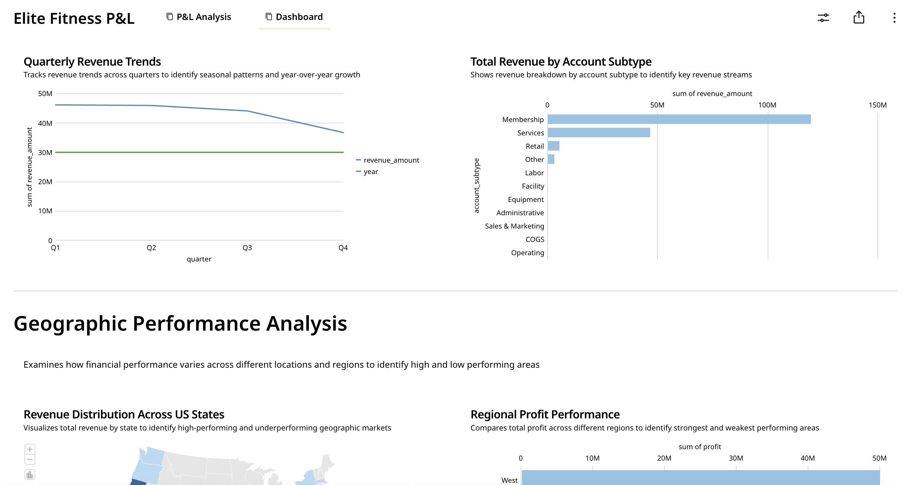Select the building icon below the map zoom controls

[x=30, y=474]
